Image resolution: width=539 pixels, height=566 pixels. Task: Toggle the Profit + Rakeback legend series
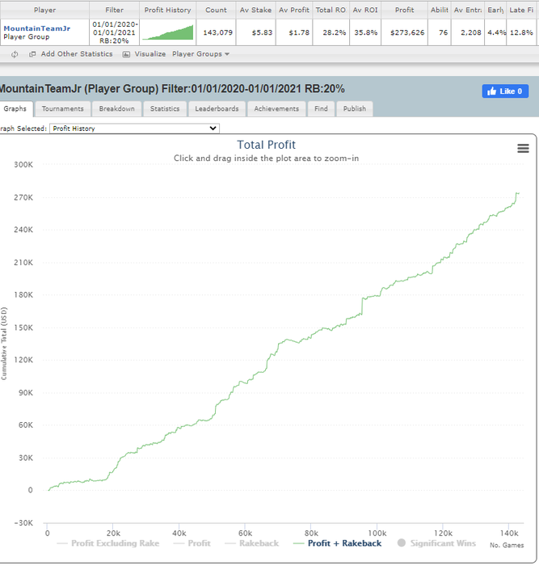337,543
